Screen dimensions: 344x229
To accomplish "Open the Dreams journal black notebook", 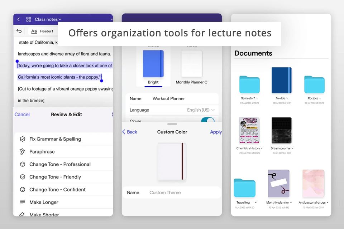I will pos(282,130).
